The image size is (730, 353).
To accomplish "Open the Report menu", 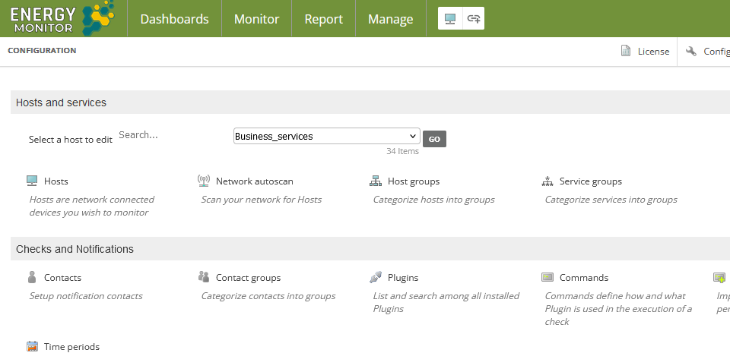I will 323,19.
